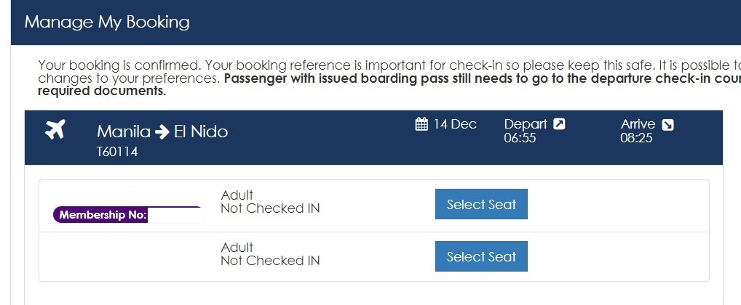Select Seat for the second adult passenger
The height and width of the screenshot is (305, 741).
click(481, 256)
